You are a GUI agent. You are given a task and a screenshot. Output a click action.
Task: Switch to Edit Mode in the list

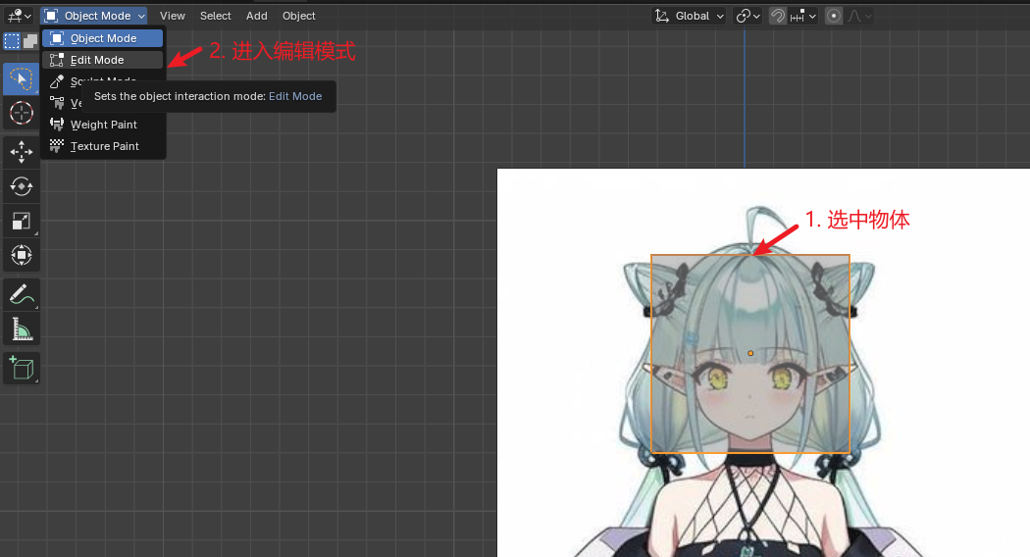coord(102,60)
